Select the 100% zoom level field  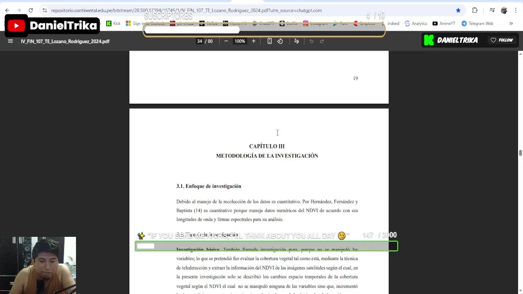point(240,41)
